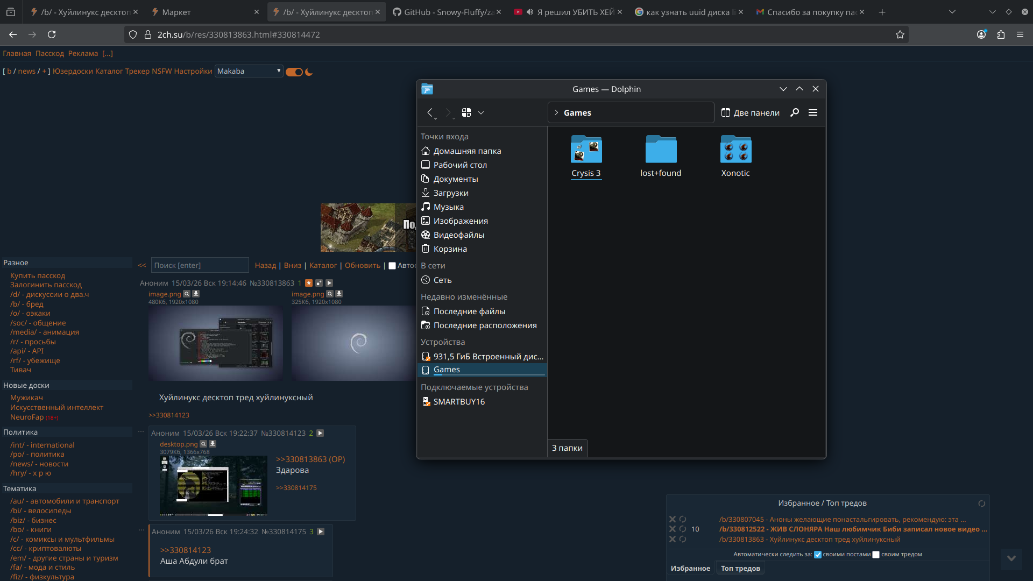Viewport: 1033px width, 581px height.
Task: Click Dolphin's back navigation arrow
Action: (430, 112)
